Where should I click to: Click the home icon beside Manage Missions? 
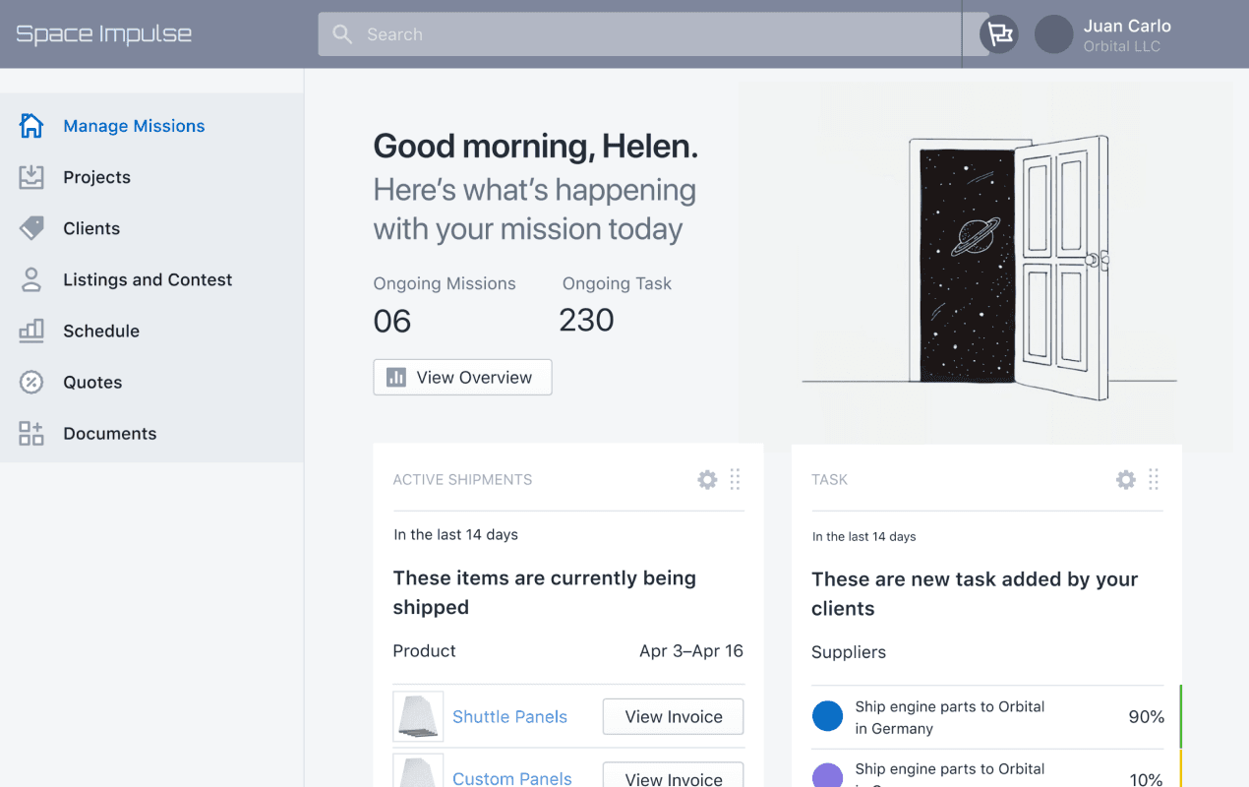pyautogui.click(x=31, y=126)
